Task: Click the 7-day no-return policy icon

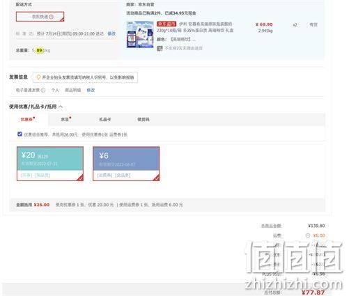Action: pyautogui.click(x=160, y=48)
